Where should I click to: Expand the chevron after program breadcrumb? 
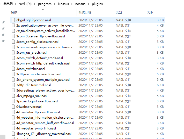(55, 4)
